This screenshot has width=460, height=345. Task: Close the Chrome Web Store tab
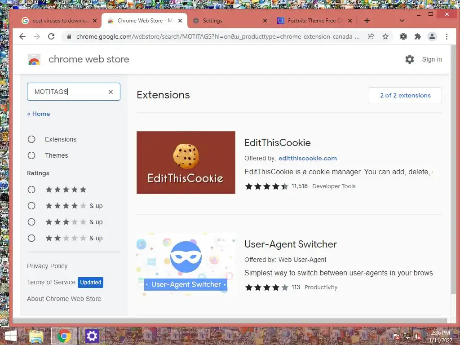coord(180,21)
